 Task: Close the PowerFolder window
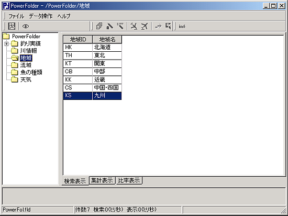[281, 6]
